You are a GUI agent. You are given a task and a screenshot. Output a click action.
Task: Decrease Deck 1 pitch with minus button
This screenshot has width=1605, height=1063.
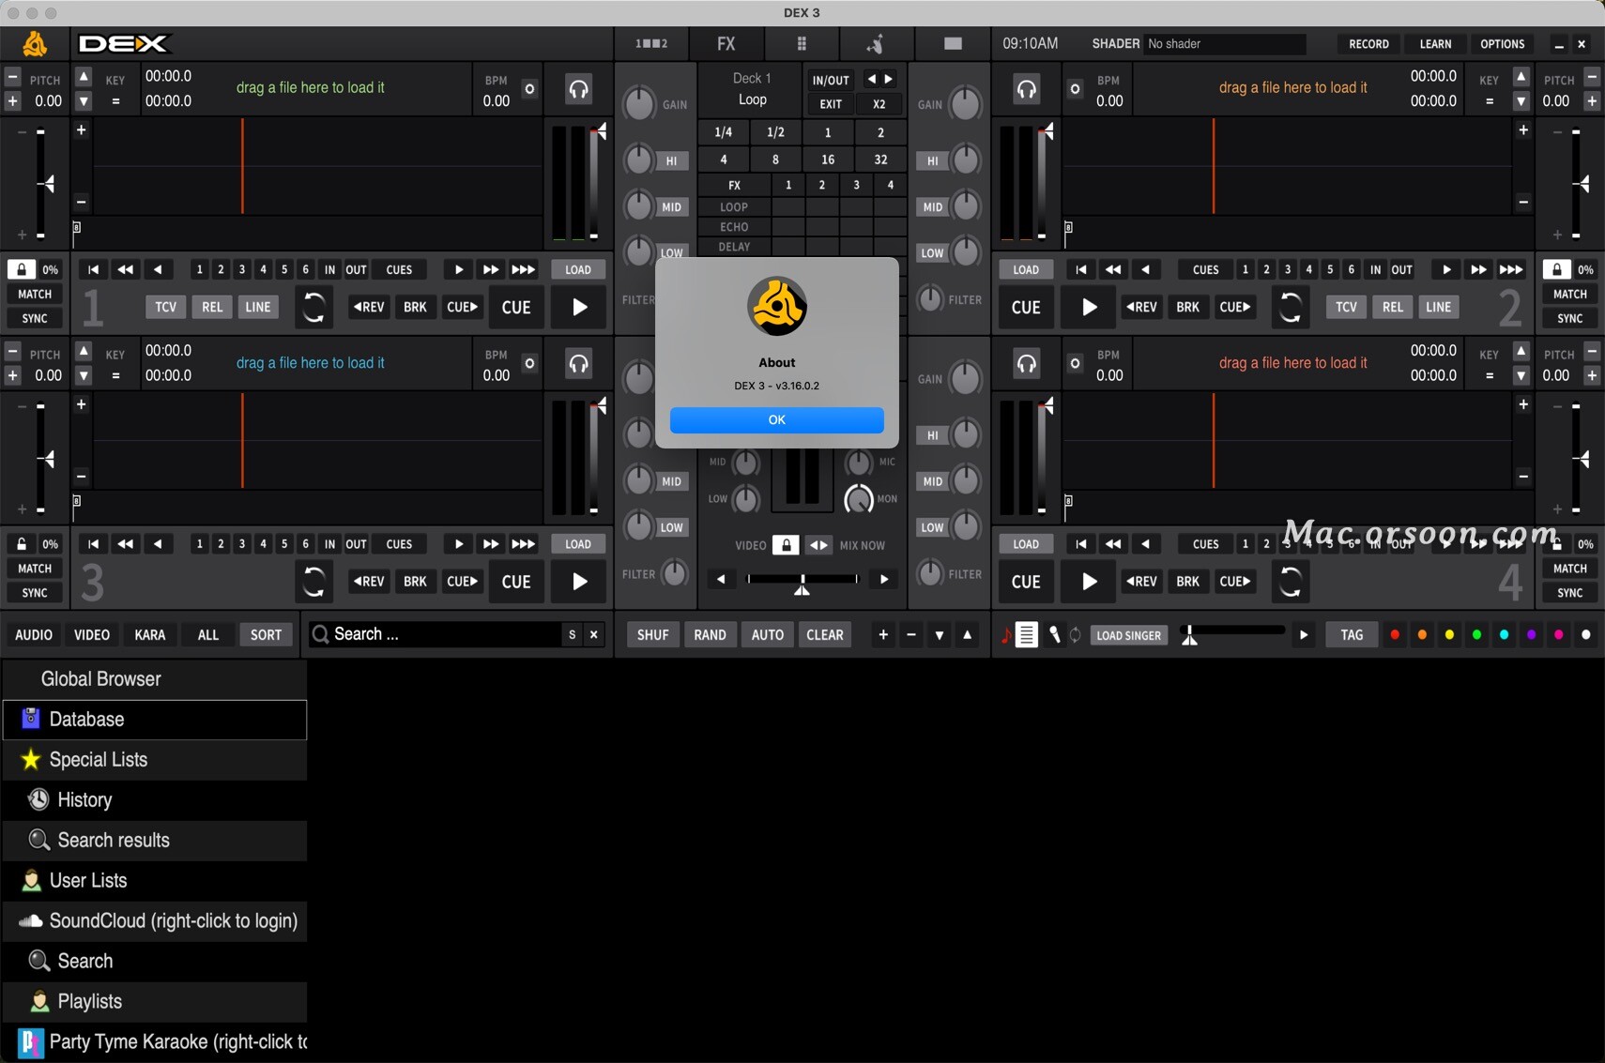(13, 77)
